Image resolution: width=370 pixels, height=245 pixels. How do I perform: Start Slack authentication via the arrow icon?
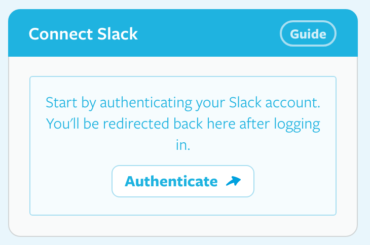[233, 181]
